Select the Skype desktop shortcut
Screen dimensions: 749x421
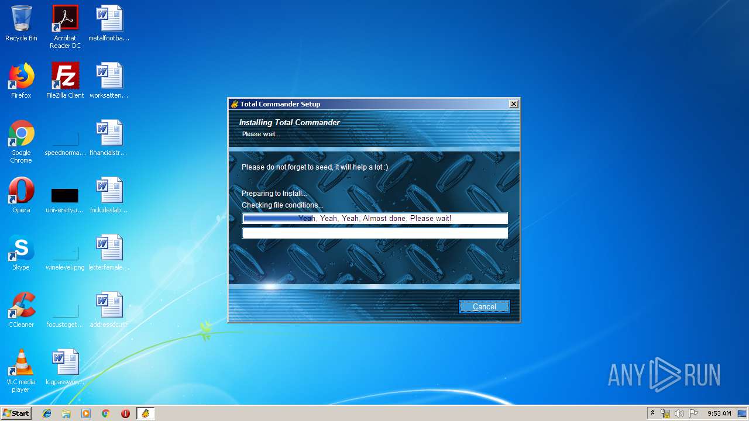(21, 253)
